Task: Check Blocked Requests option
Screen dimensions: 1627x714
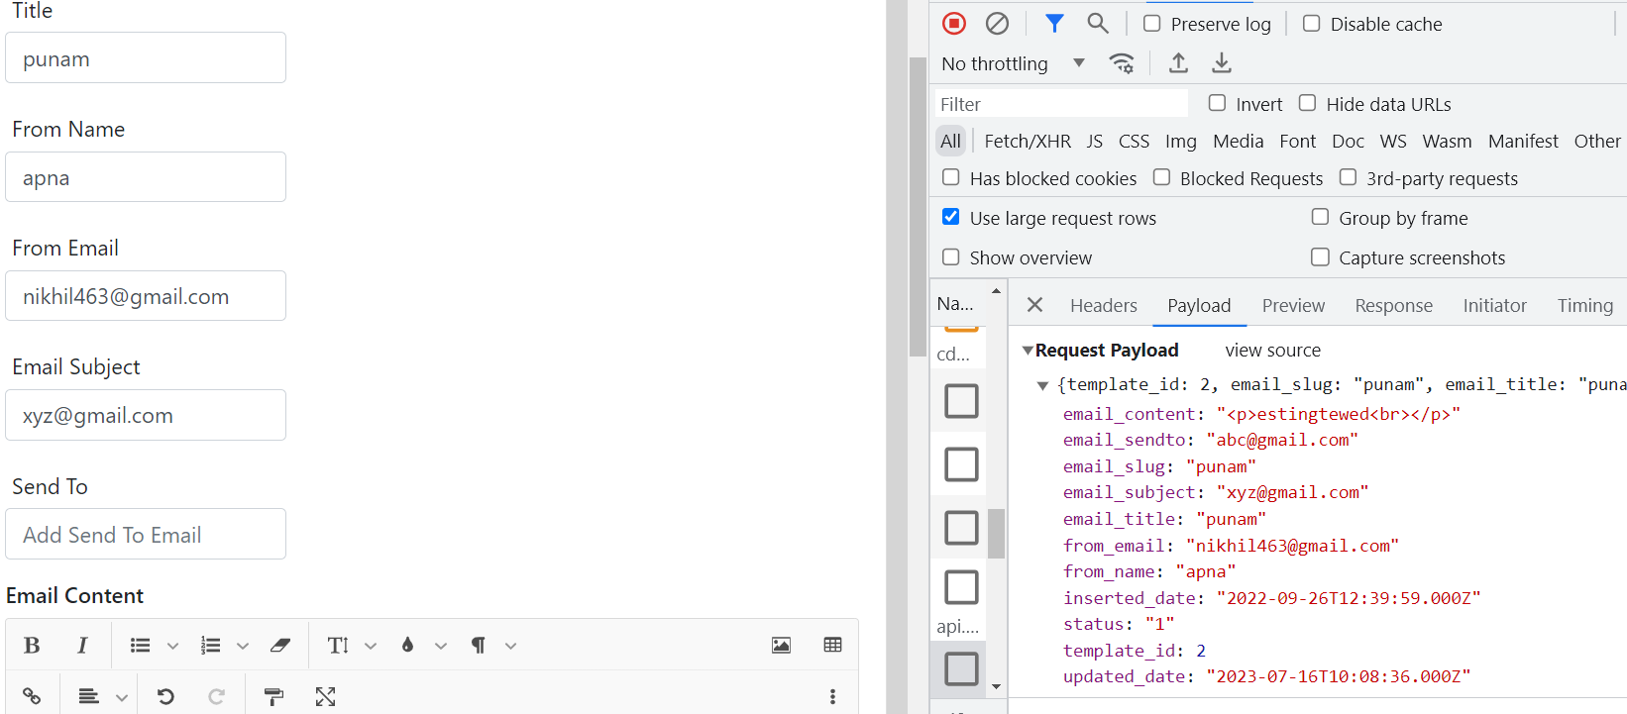Action: pos(1161,177)
